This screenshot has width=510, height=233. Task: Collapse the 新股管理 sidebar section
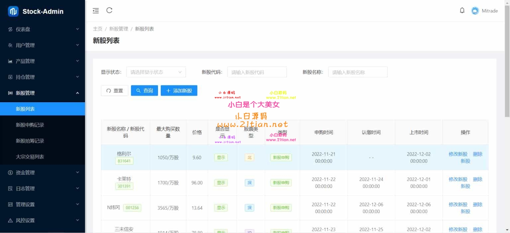42,93
